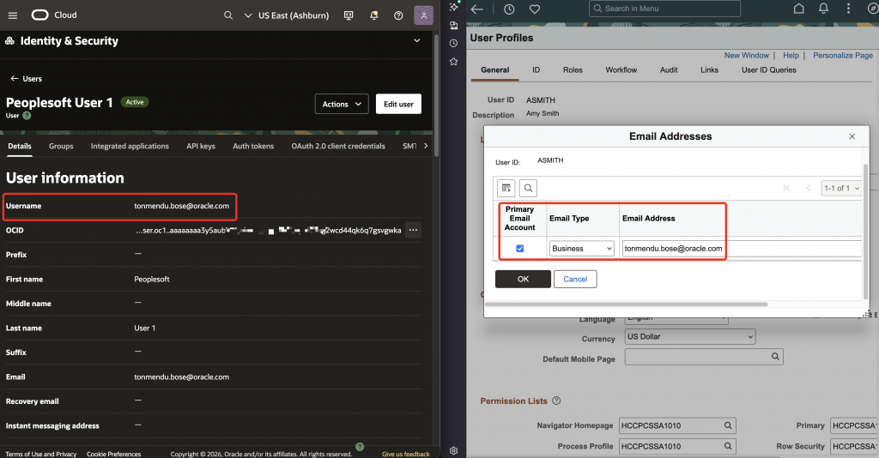Switch to the Roles tab
The width and height of the screenshot is (879, 458).
coord(573,70)
